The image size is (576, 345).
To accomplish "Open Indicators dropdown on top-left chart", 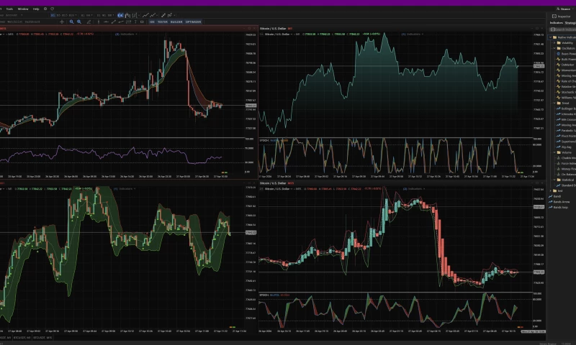I will click(127, 34).
